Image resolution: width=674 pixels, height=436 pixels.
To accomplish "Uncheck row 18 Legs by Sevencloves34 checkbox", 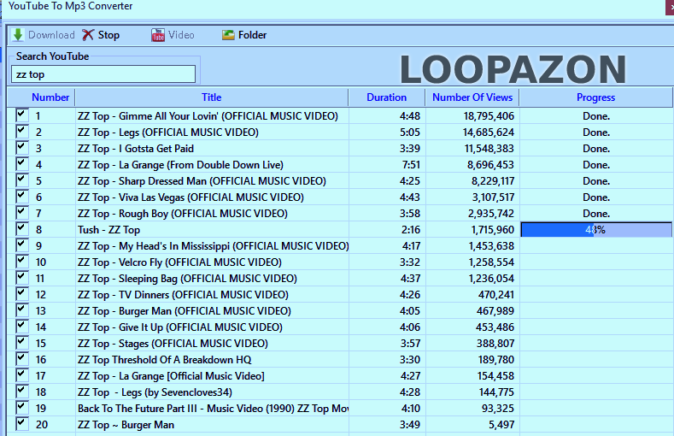I will (21, 392).
